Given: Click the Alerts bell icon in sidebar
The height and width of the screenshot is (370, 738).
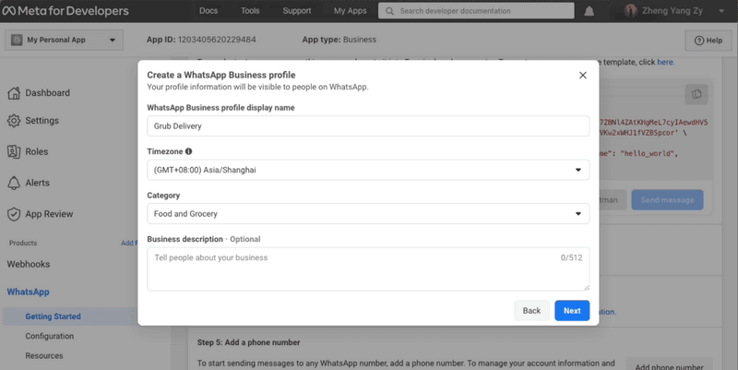Looking at the screenshot, I should (x=14, y=183).
